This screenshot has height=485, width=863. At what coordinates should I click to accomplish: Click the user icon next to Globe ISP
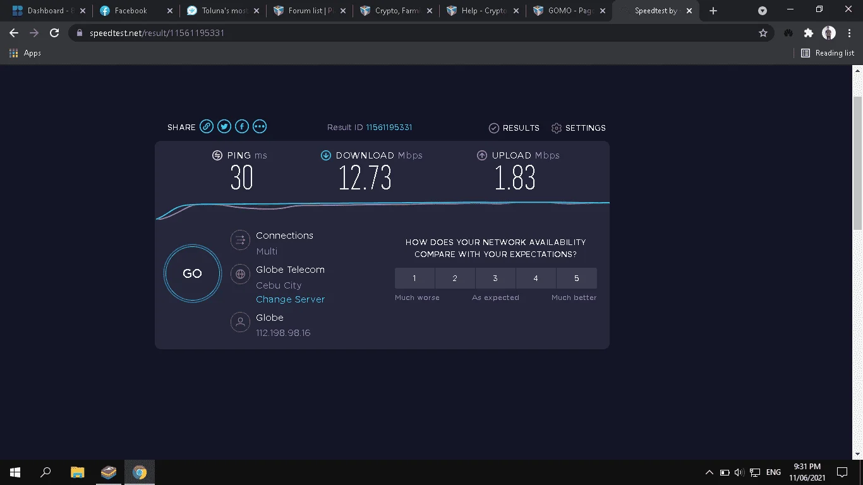[x=240, y=322]
